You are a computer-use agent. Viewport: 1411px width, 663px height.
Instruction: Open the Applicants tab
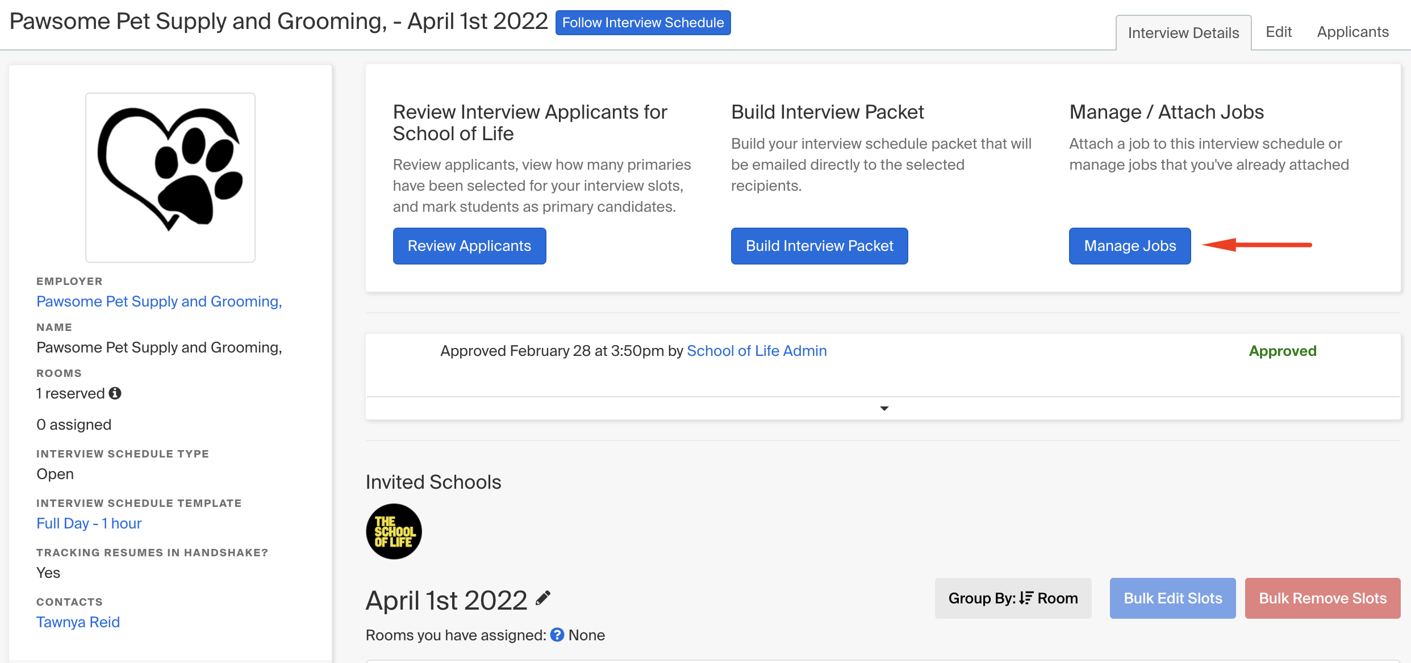pyautogui.click(x=1352, y=32)
